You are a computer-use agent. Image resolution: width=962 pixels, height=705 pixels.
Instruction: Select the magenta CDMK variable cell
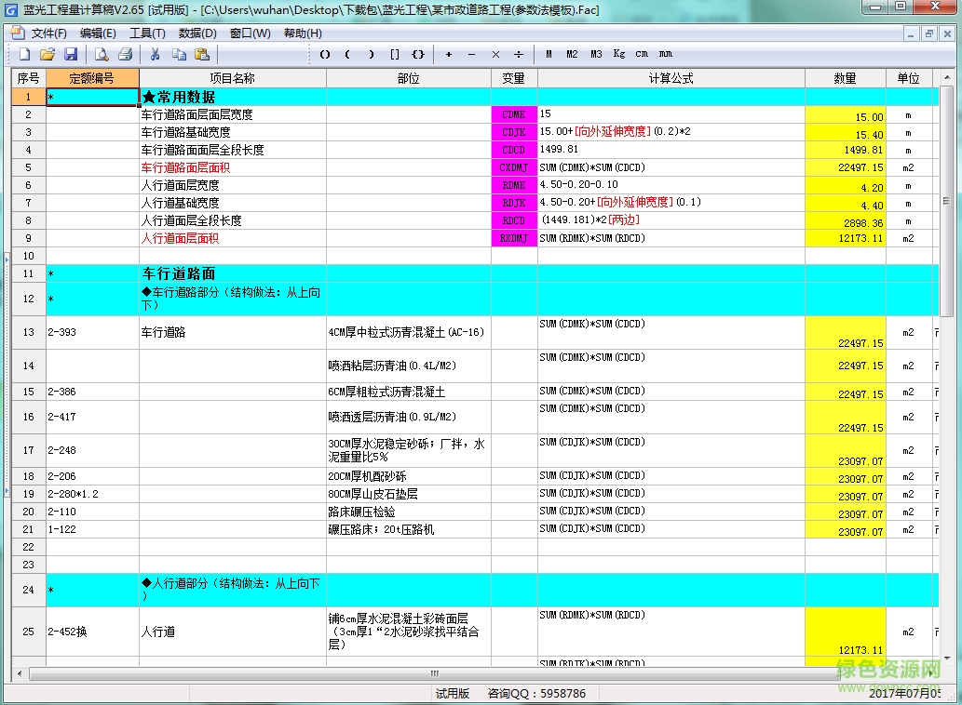point(514,114)
